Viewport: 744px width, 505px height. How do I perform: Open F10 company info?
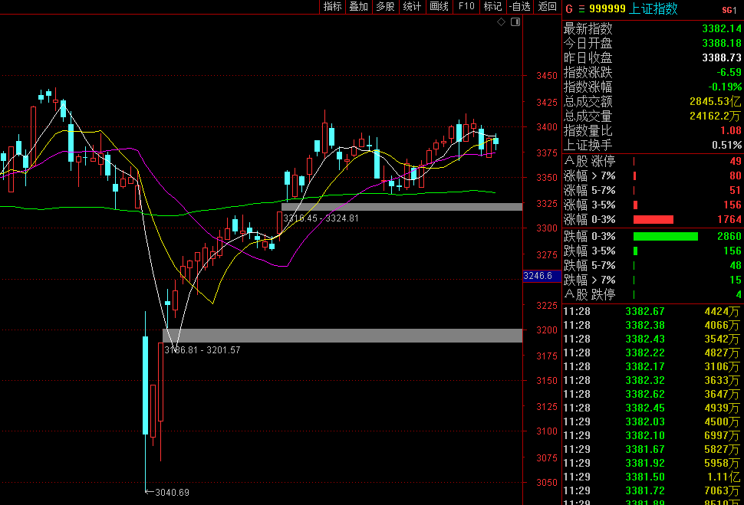click(466, 7)
